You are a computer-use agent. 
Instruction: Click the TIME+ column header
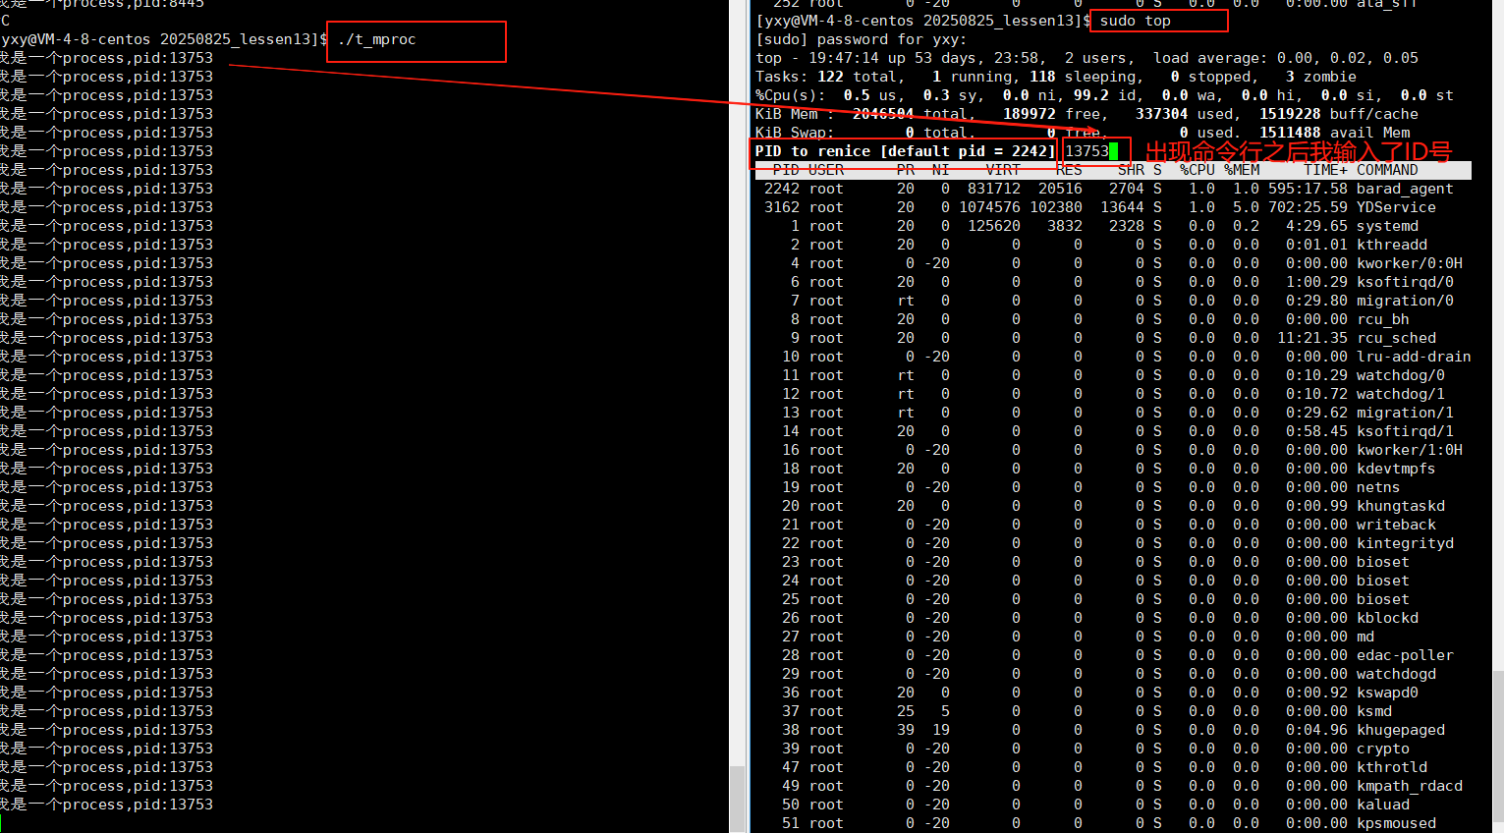coord(1325,170)
